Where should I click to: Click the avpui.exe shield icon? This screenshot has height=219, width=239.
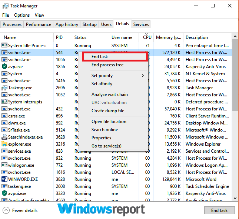click(4, 193)
